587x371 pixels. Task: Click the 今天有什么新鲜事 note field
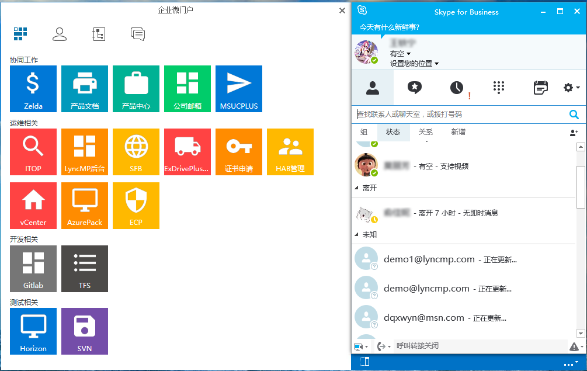(x=390, y=27)
